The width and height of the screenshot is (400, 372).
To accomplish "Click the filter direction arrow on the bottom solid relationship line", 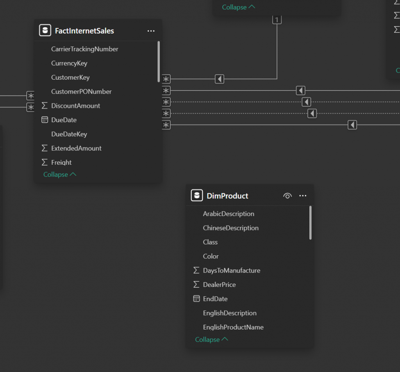I will point(352,125).
